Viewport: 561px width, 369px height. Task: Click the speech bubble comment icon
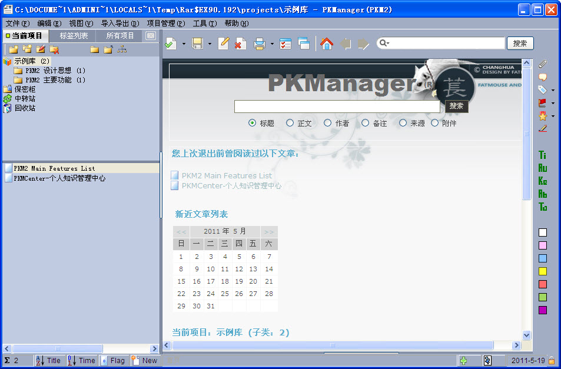point(543,77)
